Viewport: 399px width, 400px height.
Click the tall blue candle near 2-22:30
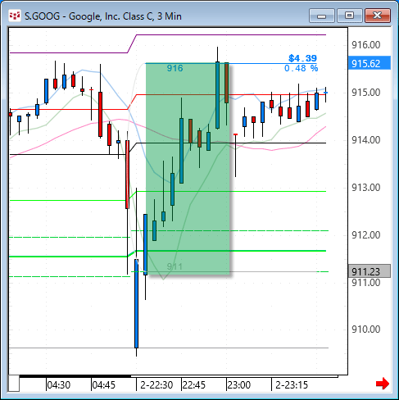[136, 303]
